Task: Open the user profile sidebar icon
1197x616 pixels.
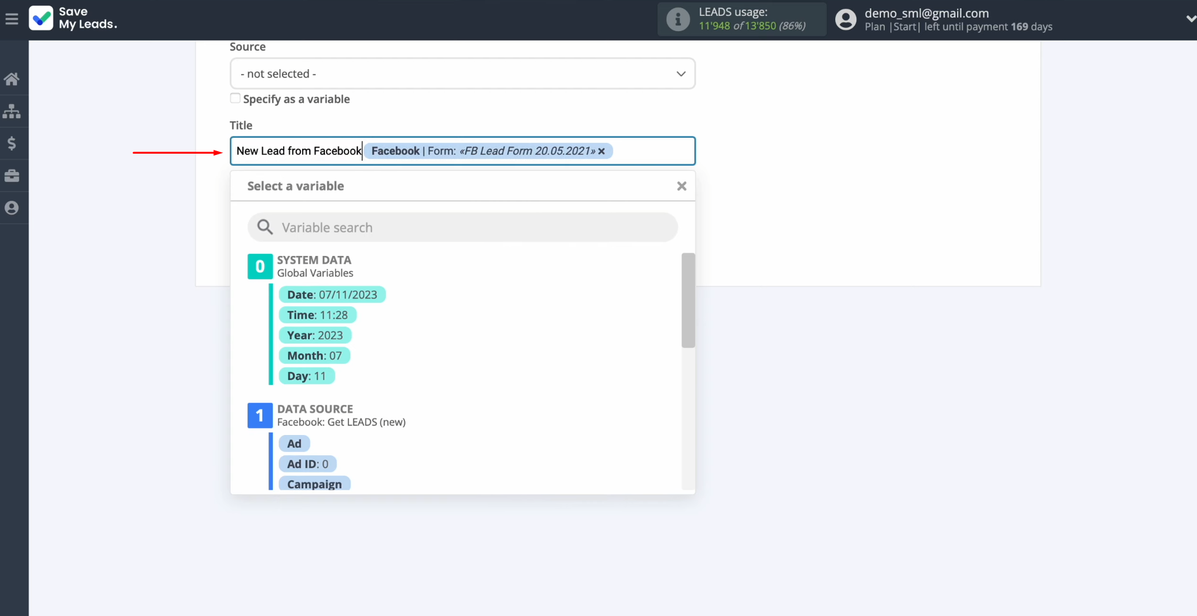Action: click(x=11, y=208)
